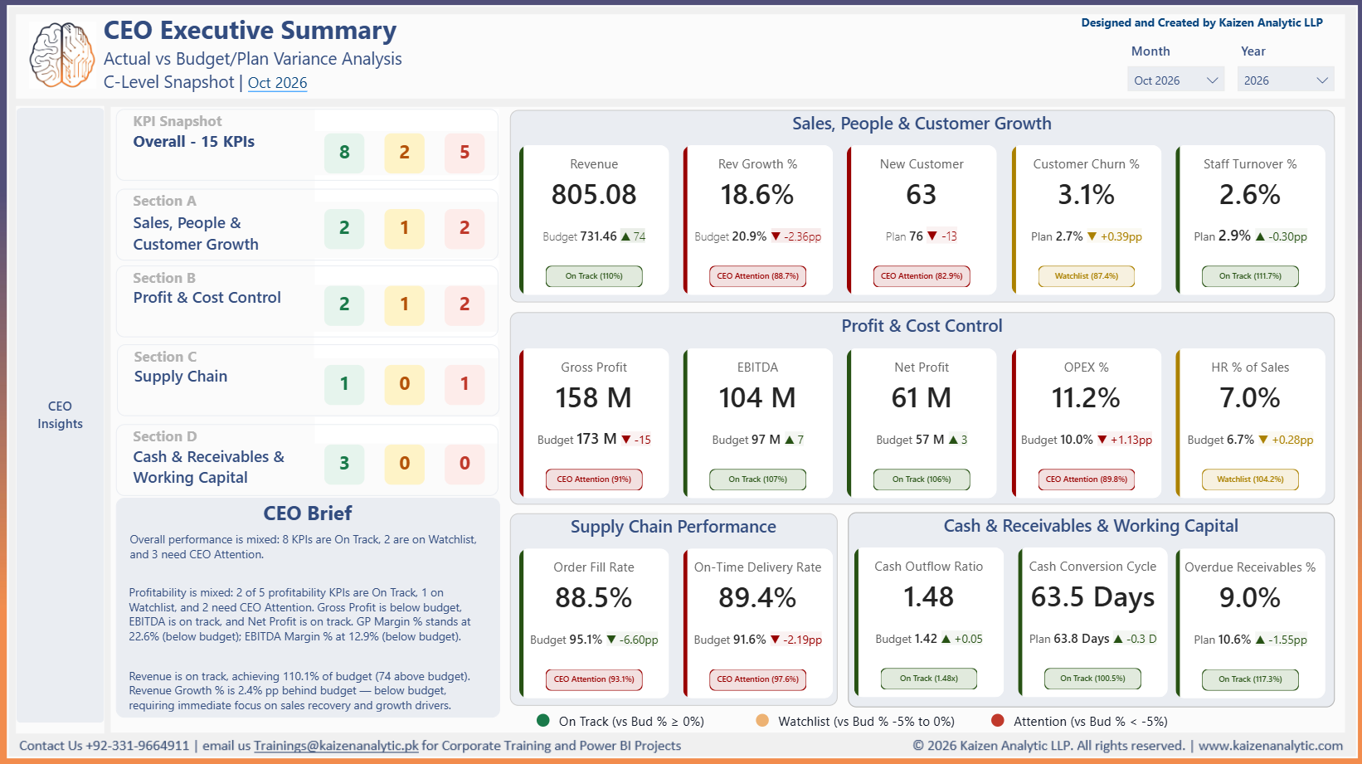Click Gross Profit CEO Attention (91%) badge
The width and height of the screenshot is (1362, 764).
coord(594,479)
